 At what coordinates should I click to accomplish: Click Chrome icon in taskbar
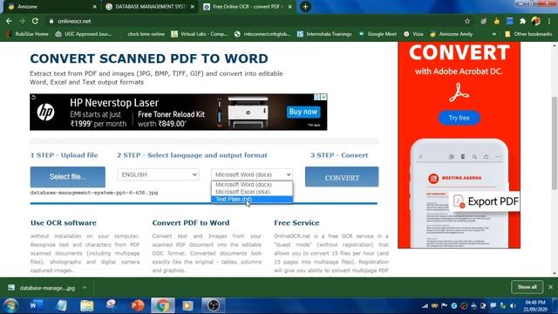click(x=163, y=305)
